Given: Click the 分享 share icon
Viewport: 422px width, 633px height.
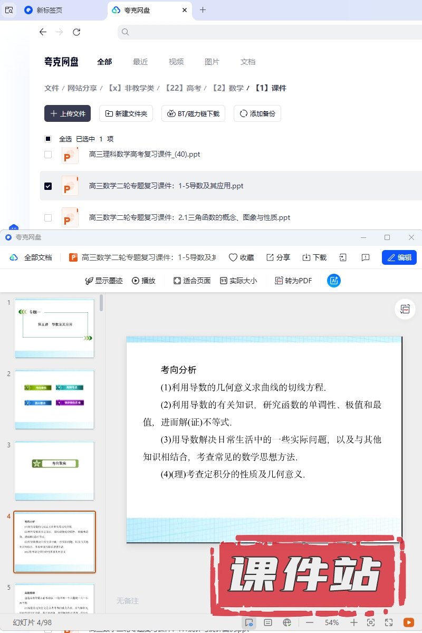Looking at the screenshot, I should pos(270,257).
